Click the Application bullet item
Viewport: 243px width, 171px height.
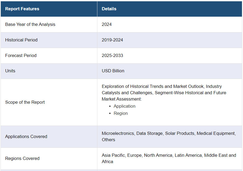pyautogui.click(x=125, y=106)
